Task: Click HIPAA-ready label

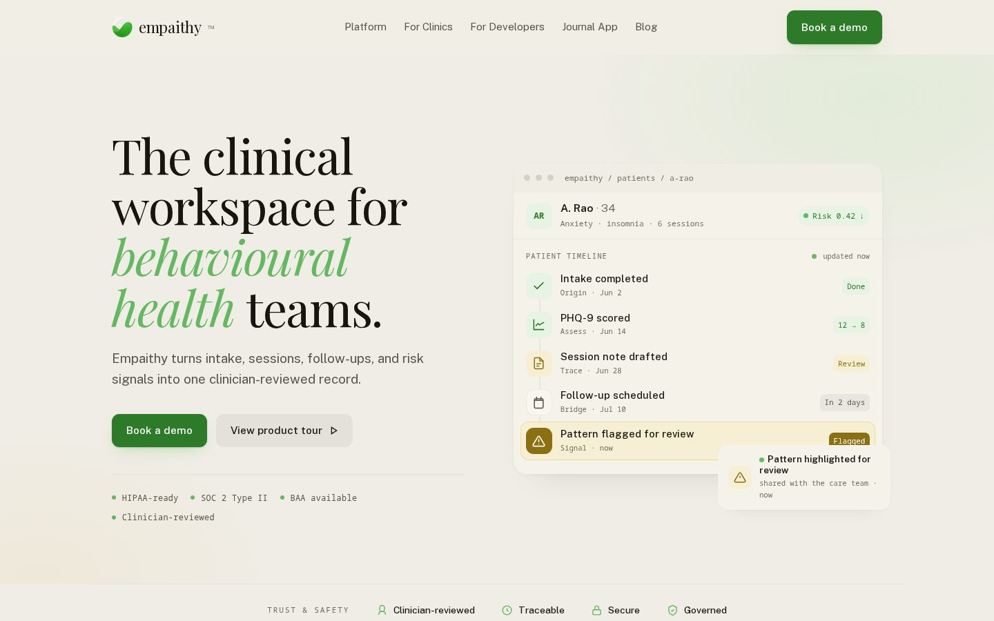Action: pos(150,497)
